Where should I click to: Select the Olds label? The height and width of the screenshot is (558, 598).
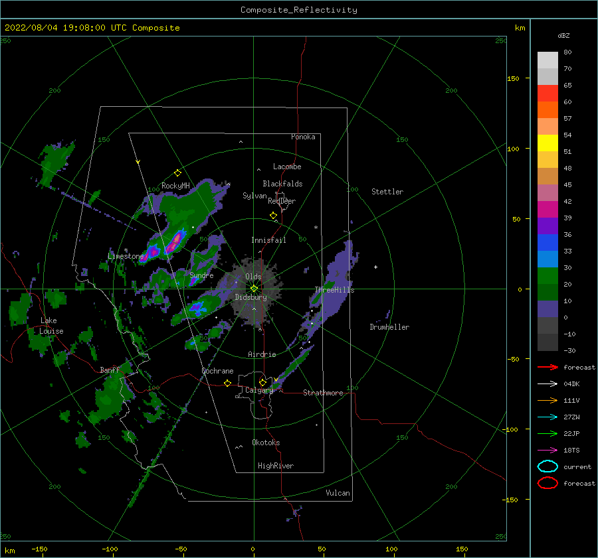click(x=253, y=277)
